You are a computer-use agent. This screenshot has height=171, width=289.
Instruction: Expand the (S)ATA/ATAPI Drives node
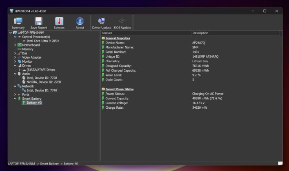(x=19, y=70)
